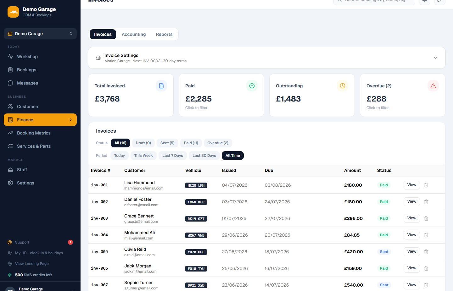View invoice inv-006
This screenshot has height=291, width=453.
[x=412, y=268]
